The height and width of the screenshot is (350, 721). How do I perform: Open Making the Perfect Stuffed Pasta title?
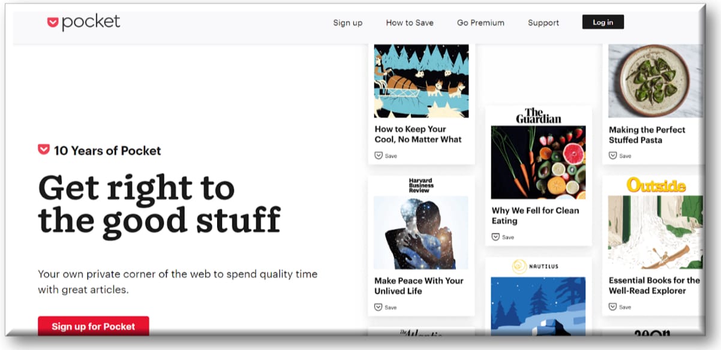pos(647,135)
